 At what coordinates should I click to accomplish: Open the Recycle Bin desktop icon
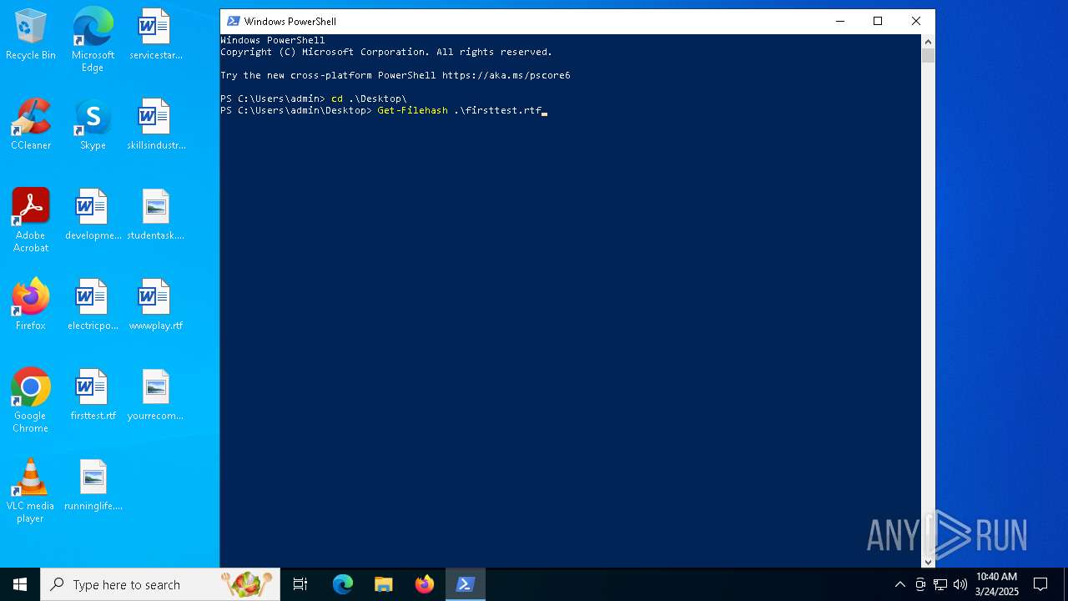point(31,34)
